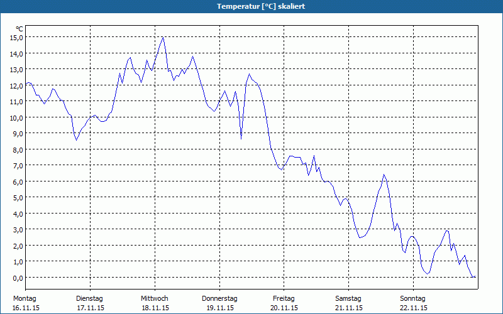The image size is (503, 314).
Task: Click the 2,0 axis value
Action: point(19,246)
